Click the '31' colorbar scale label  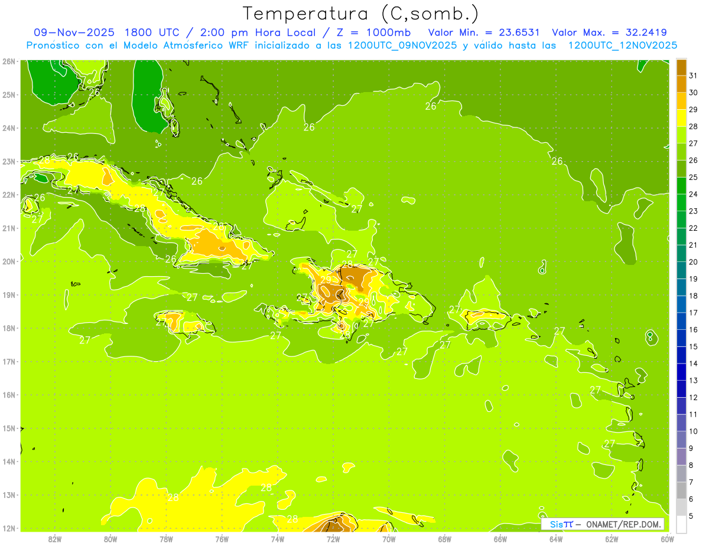tap(692, 76)
